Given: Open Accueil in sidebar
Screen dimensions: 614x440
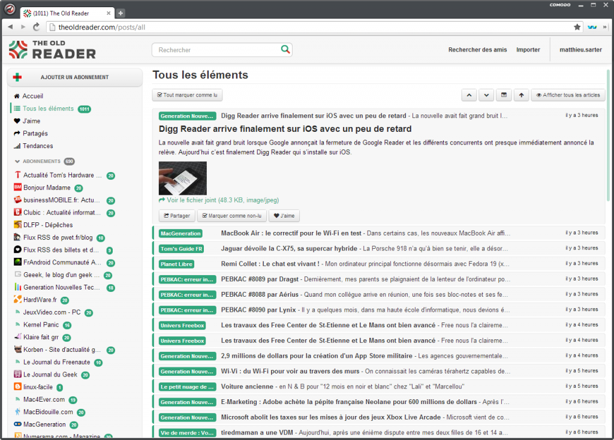Looking at the screenshot, I should point(29,96).
